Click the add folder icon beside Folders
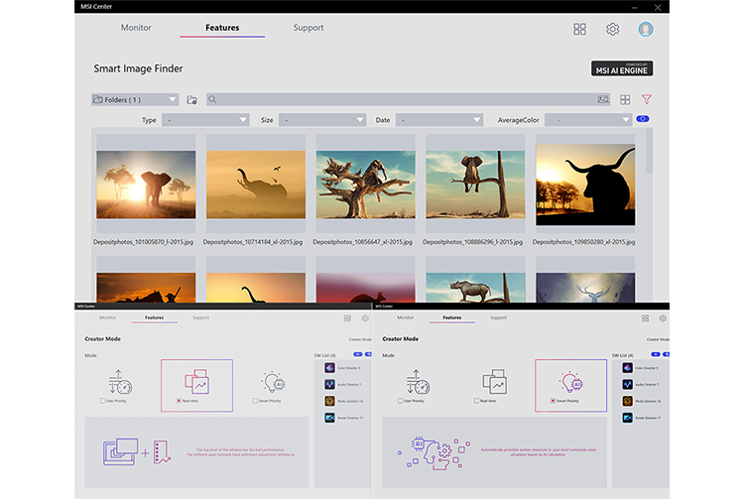Viewport: 744px width, 499px height. (x=191, y=99)
